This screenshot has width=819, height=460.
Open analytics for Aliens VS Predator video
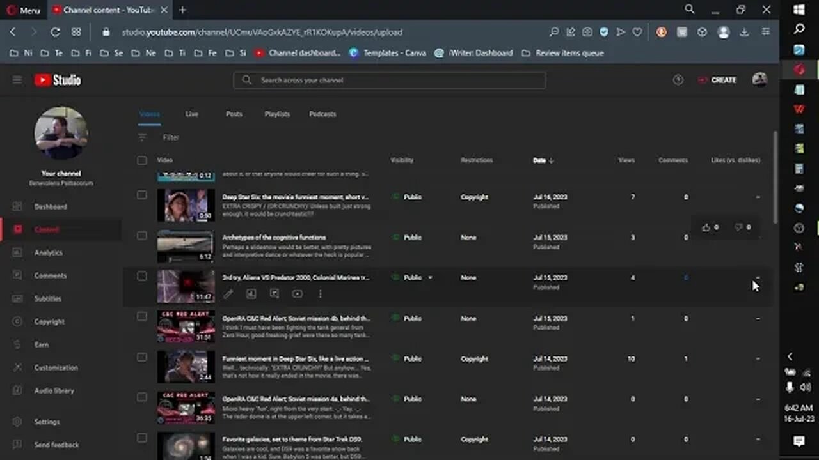[x=251, y=294]
